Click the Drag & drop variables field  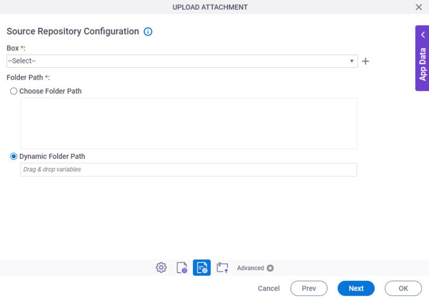click(189, 169)
